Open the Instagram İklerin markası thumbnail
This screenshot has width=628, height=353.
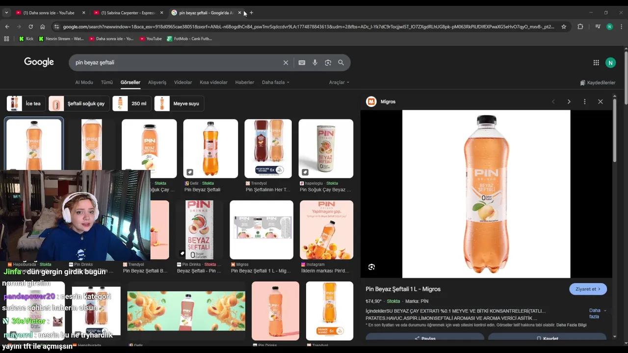(326, 230)
